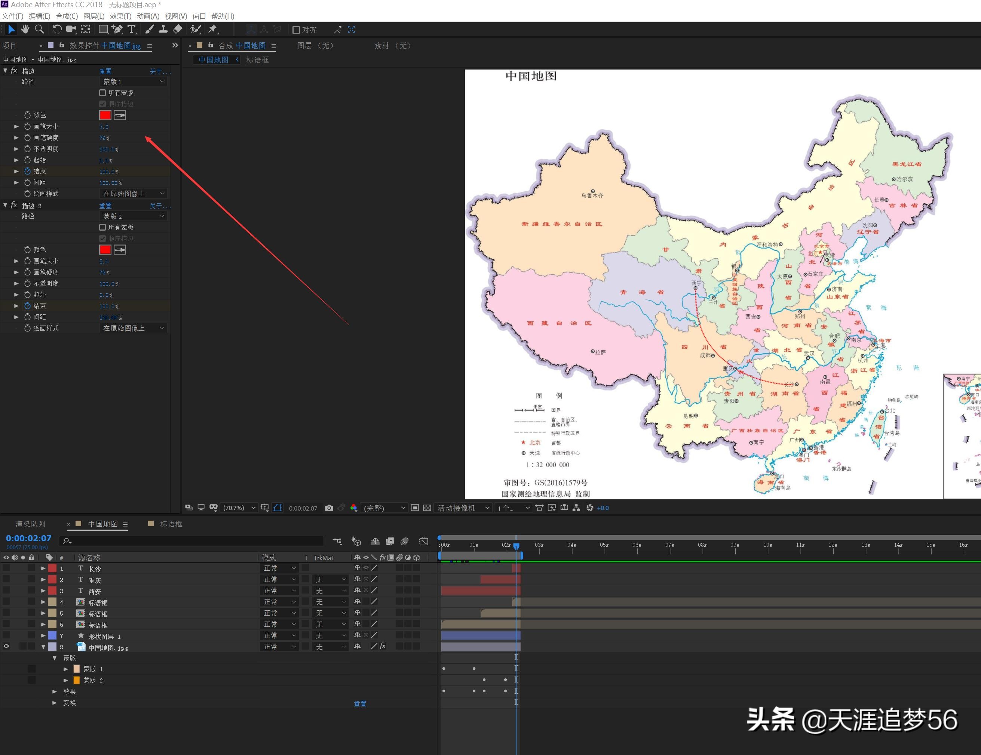Select the Horizontal Type tool

pos(132,29)
